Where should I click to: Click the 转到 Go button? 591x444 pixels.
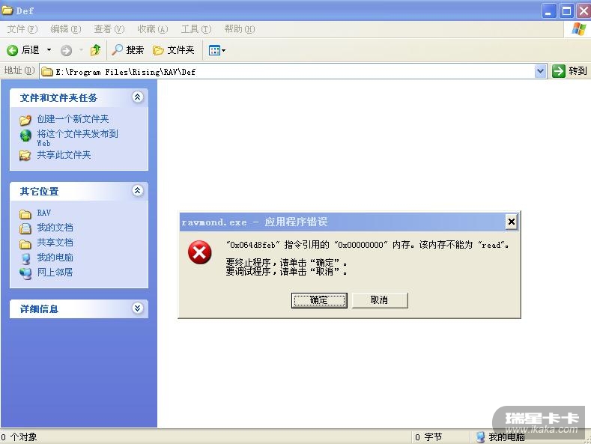[569, 71]
